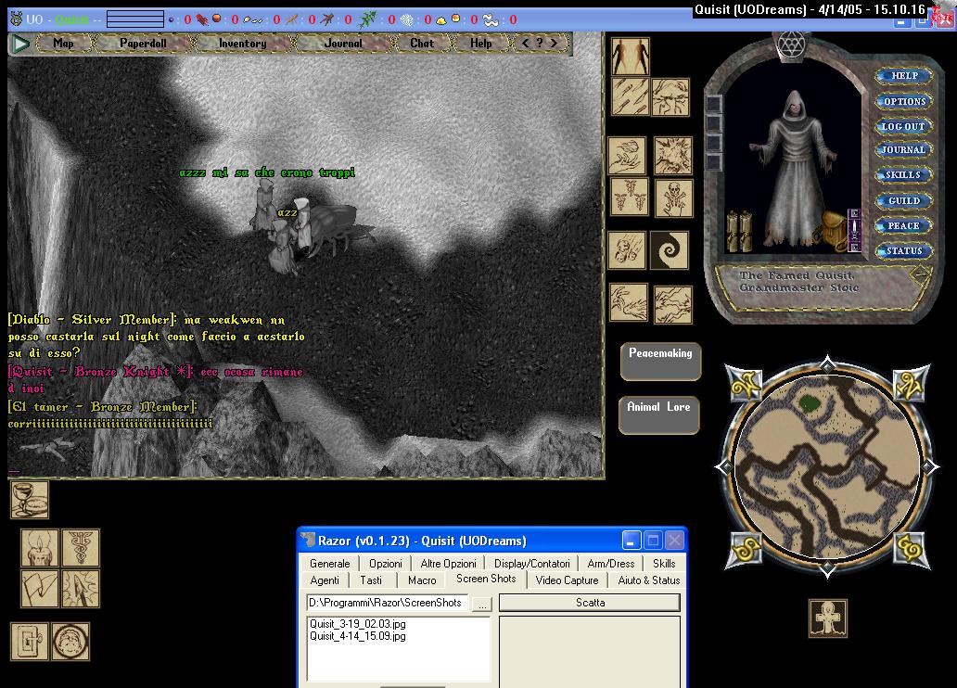This screenshot has width=957, height=688.
Task: Cast the black spiral spell icon
Action: tap(669, 250)
